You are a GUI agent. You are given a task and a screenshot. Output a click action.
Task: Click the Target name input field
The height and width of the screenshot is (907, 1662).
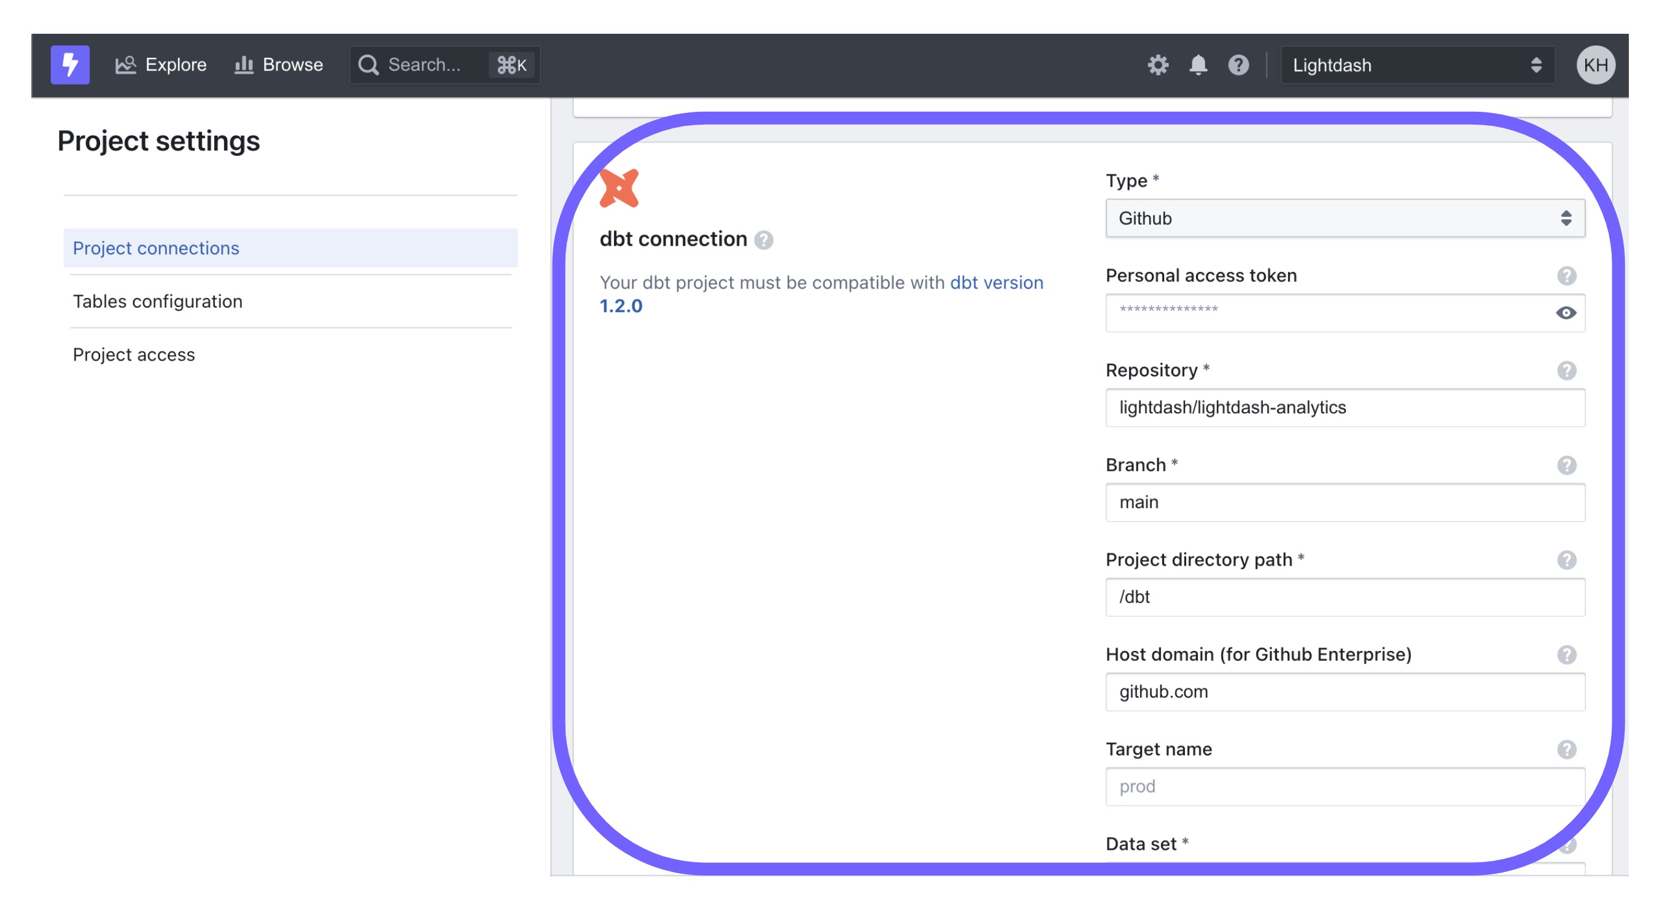[1345, 787]
